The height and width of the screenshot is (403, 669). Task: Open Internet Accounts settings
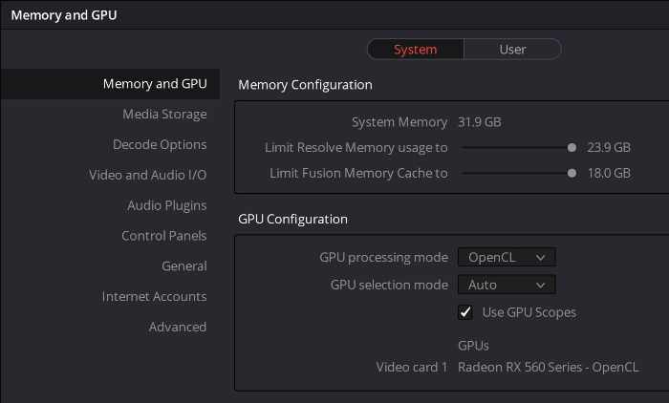[x=154, y=297]
